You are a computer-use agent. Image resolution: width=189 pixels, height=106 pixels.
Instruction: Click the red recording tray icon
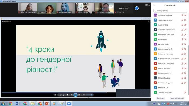pos(168,104)
